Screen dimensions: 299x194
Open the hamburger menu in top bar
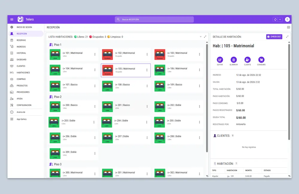point(12,19)
